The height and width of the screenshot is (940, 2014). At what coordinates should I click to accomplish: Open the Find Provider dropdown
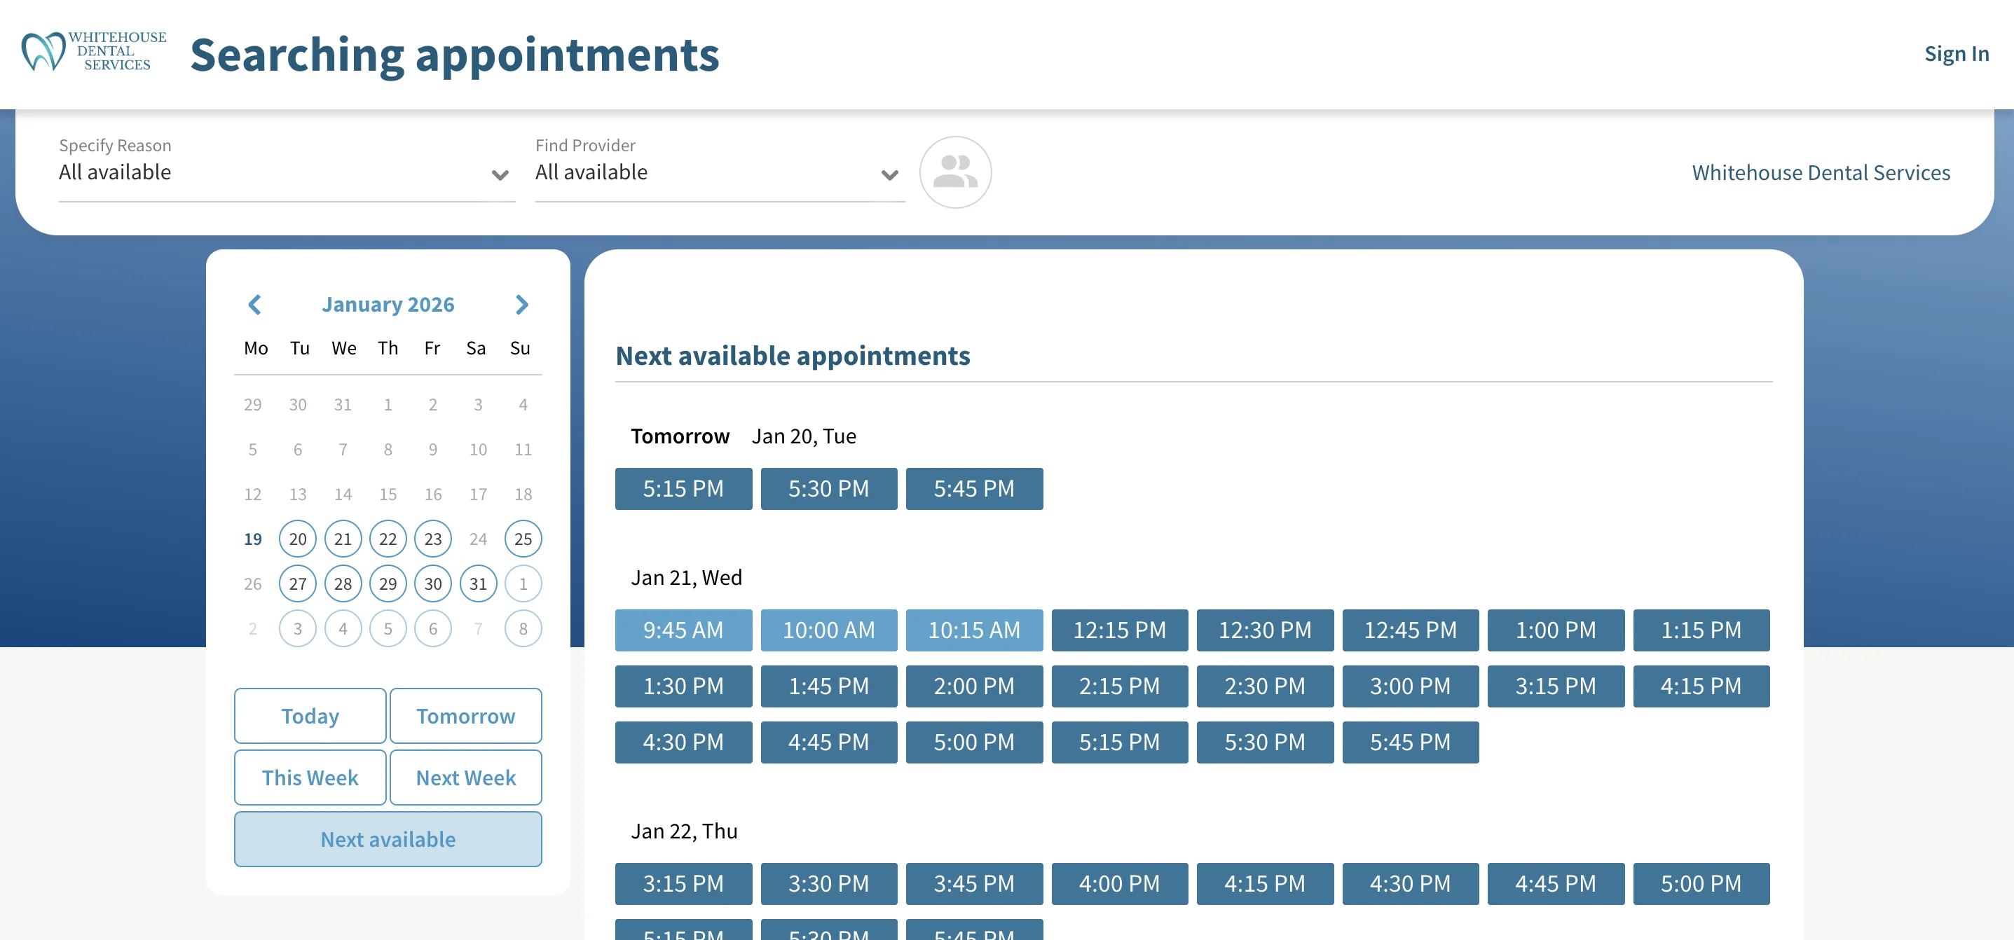click(x=890, y=174)
